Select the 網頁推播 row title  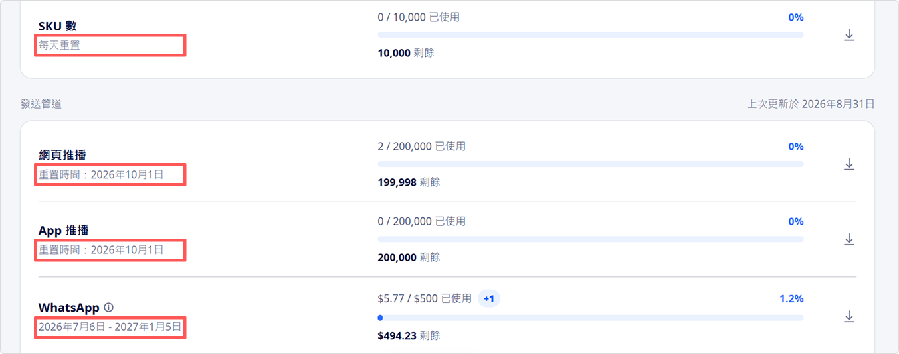(62, 155)
